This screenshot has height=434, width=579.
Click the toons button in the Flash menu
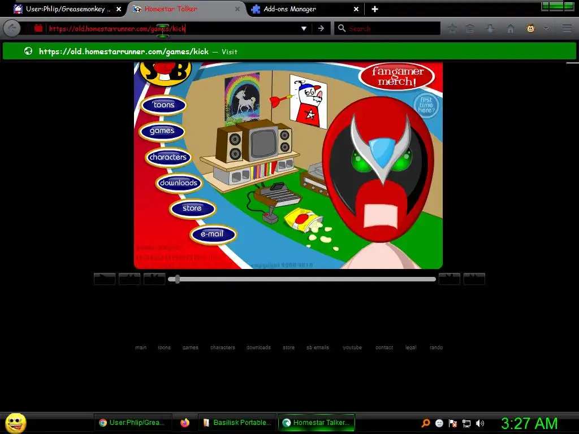[x=163, y=105]
